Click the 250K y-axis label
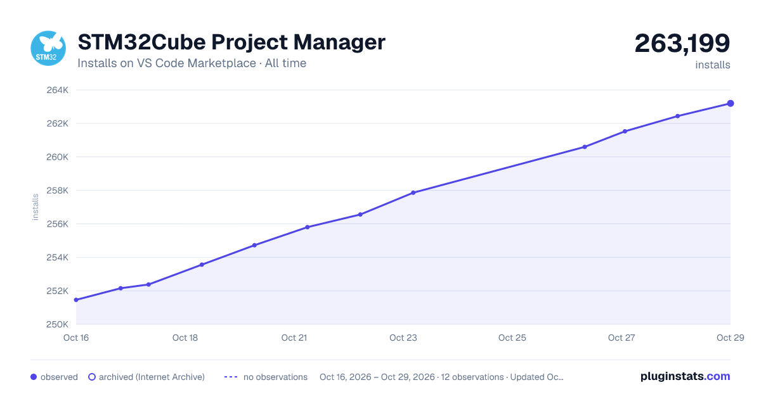This screenshot has width=761, height=399. tap(57, 324)
